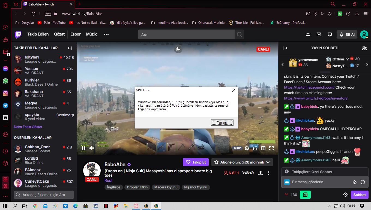
Task: Click the Bit Al button
Action: pyautogui.click(x=347, y=34)
